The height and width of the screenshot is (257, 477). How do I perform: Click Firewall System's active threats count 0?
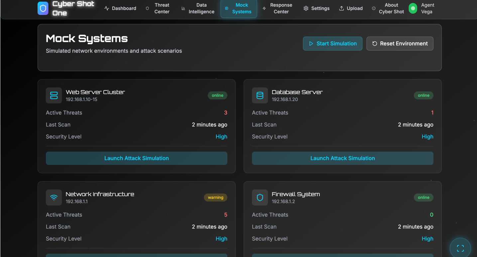[432, 215]
